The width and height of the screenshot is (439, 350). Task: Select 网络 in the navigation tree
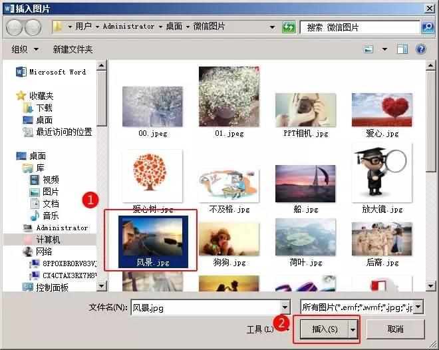[37, 252]
